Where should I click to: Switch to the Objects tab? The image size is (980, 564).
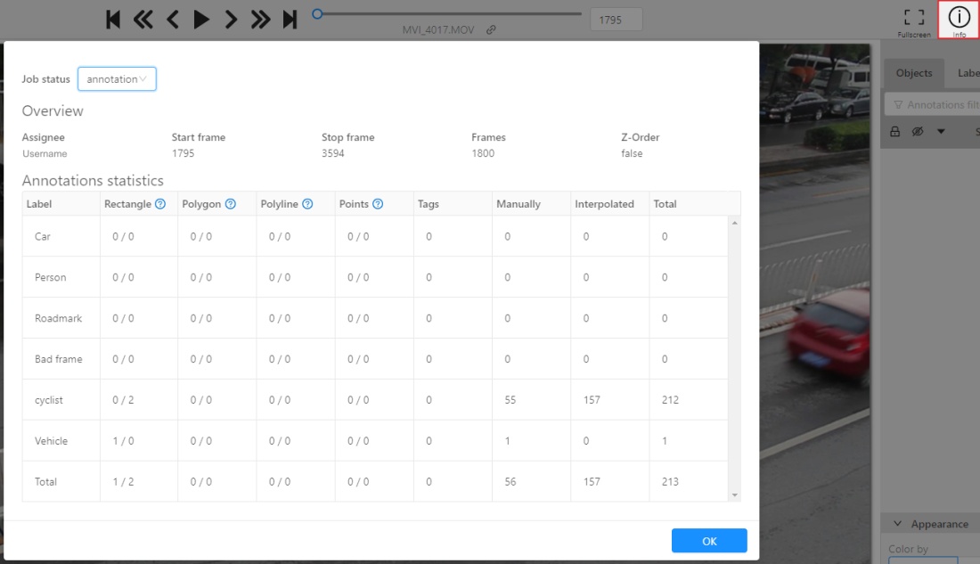pos(914,73)
